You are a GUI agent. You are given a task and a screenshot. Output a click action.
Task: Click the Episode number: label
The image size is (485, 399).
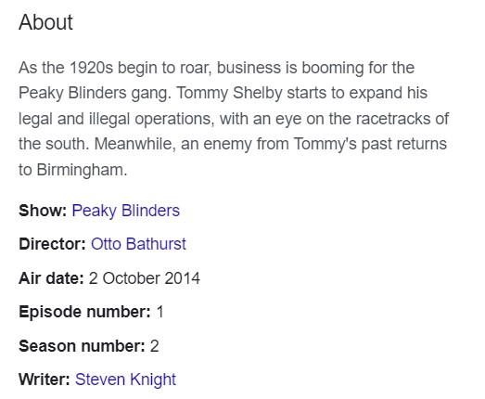(x=84, y=312)
